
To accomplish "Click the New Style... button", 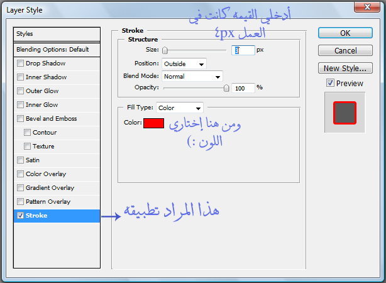I will pos(345,68).
